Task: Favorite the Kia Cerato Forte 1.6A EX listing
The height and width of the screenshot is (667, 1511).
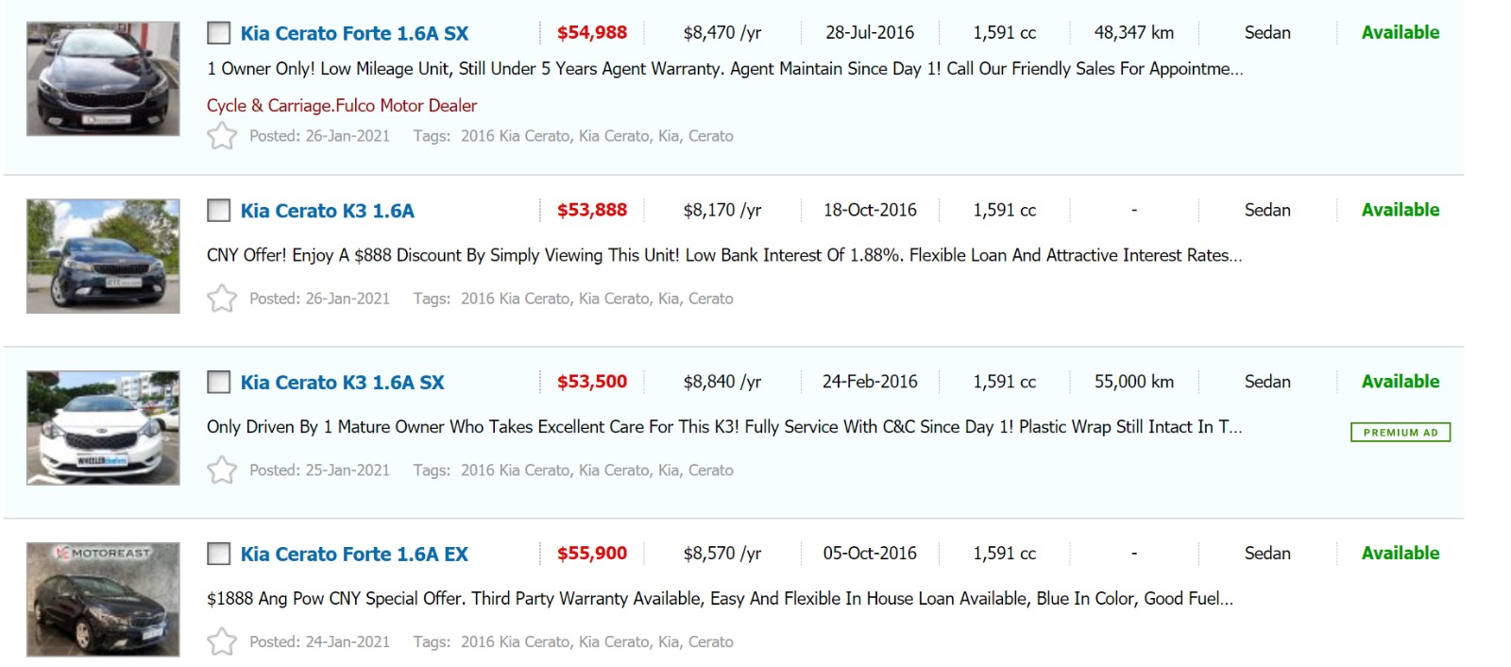Action: click(x=222, y=642)
